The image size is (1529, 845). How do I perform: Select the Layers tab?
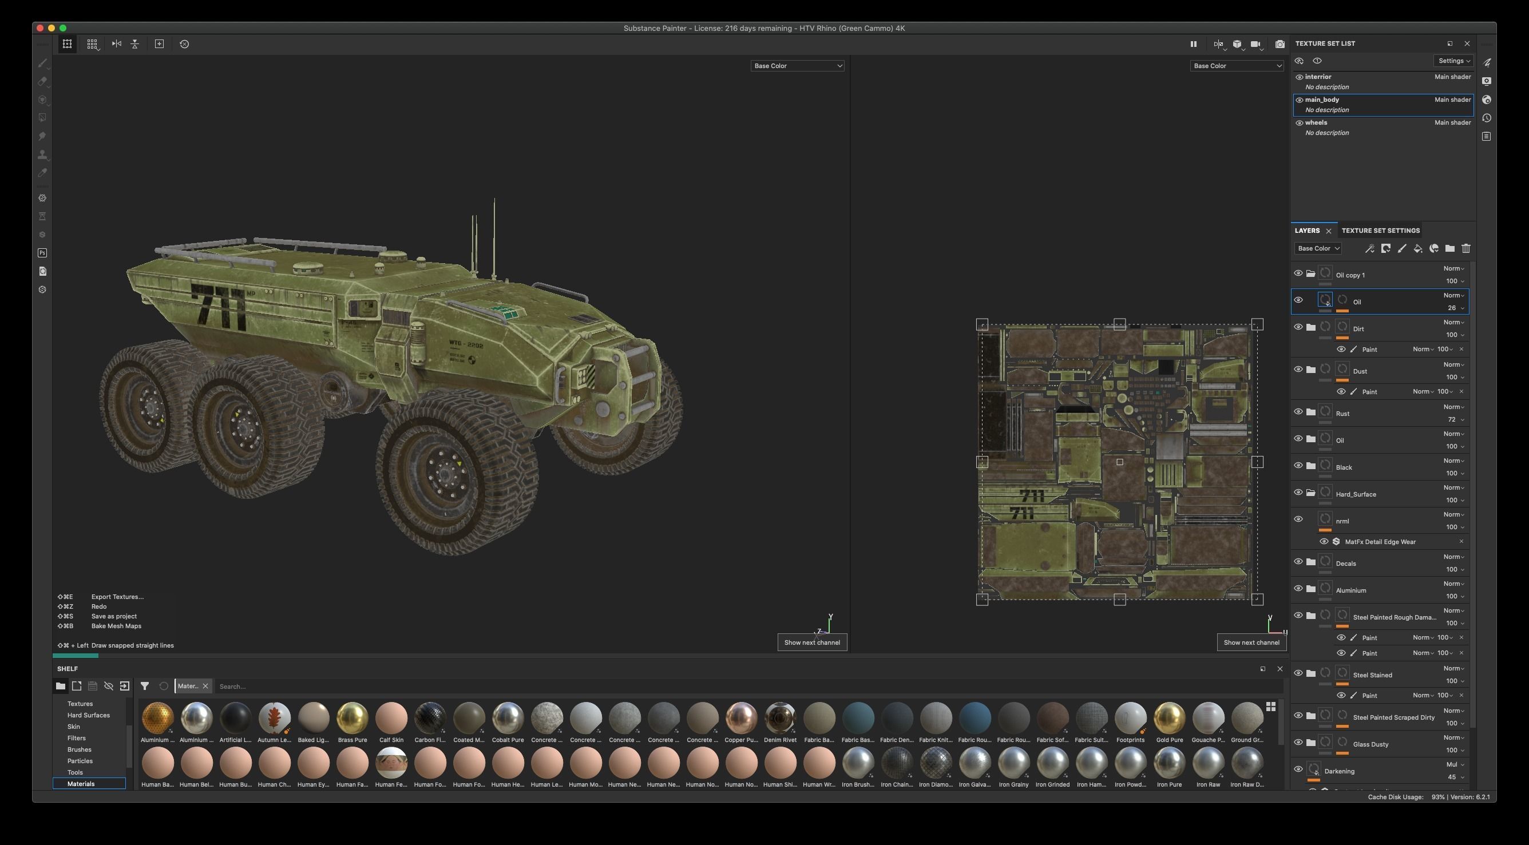pyautogui.click(x=1307, y=231)
